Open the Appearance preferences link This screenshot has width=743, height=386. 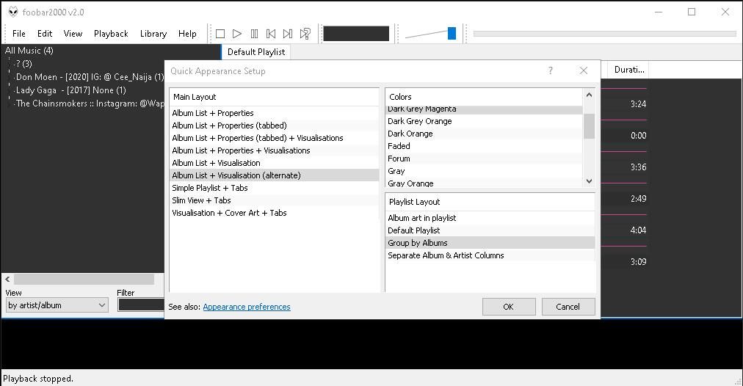[246, 307]
